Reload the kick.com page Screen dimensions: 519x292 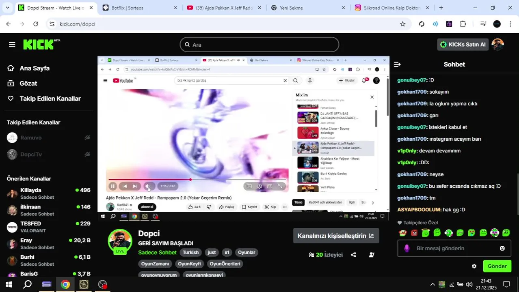36,24
